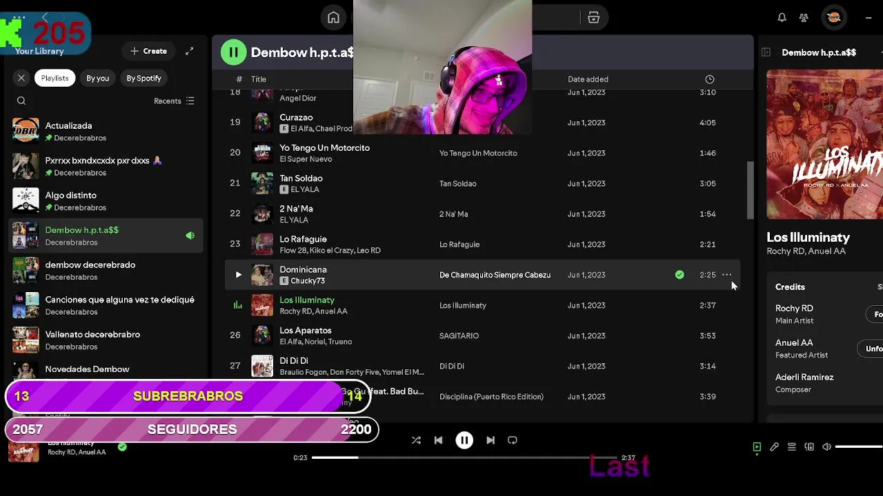Image resolution: width=883 pixels, height=496 pixels.
Task: Select the Di Di Di track title
Action: pyautogui.click(x=294, y=361)
